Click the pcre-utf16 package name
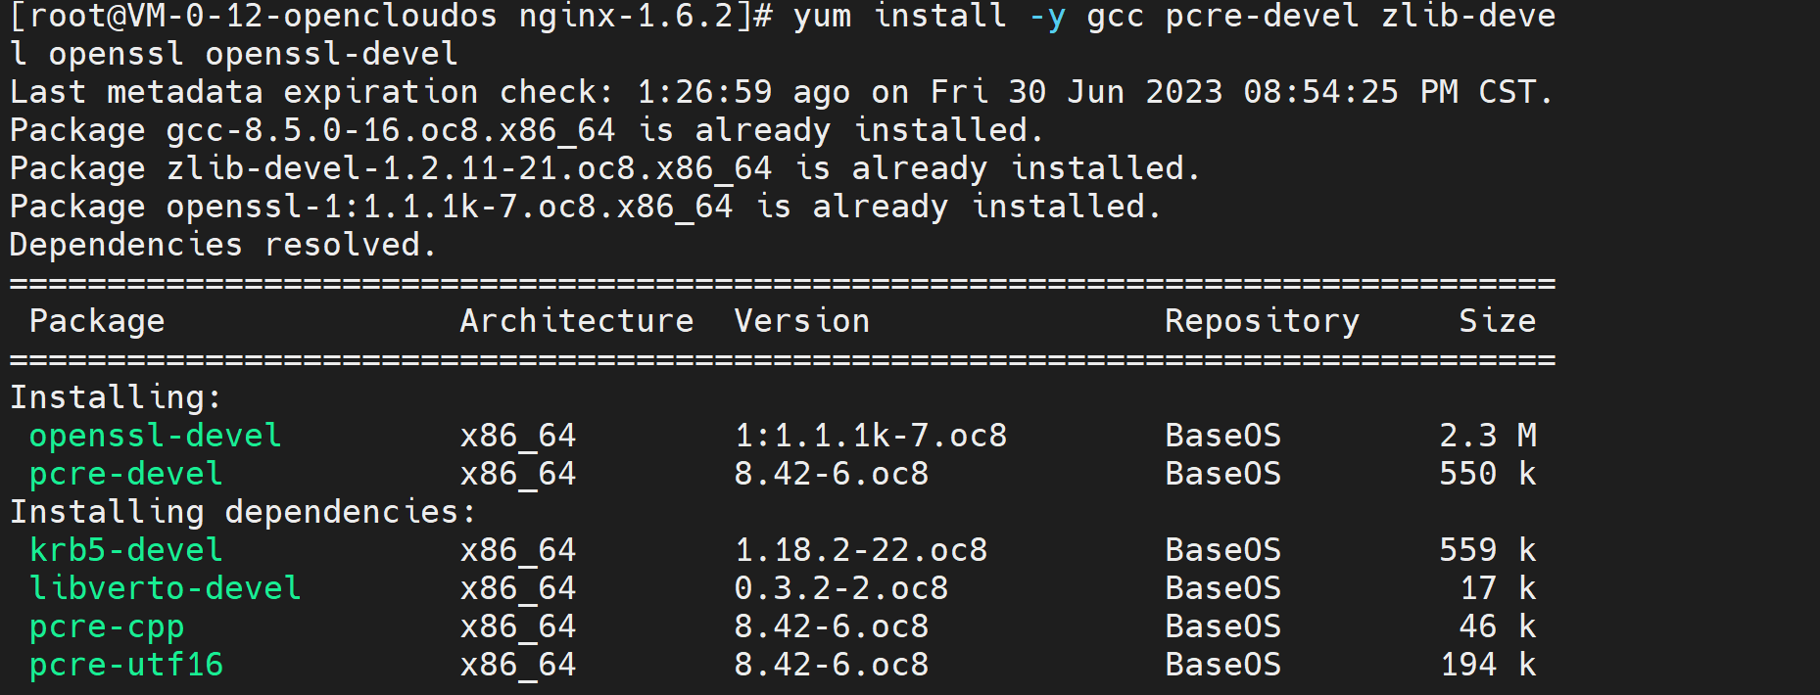Image resolution: width=1820 pixels, height=695 pixels. point(125,665)
